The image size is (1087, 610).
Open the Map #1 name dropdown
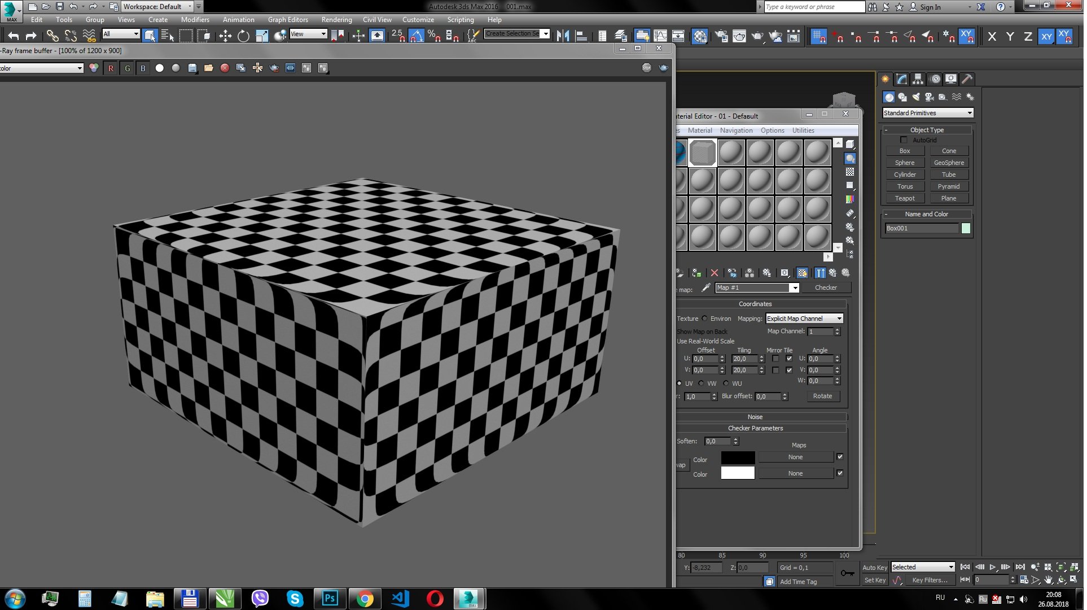[794, 288]
